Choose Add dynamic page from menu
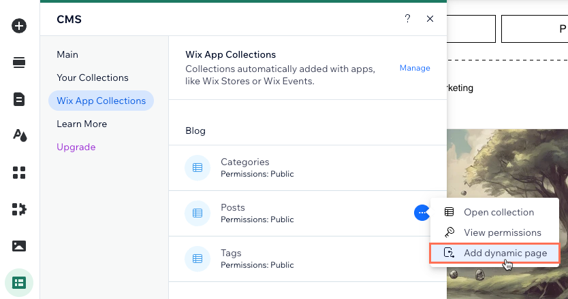The height and width of the screenshot is (299, 568). [x=495, y=253]
